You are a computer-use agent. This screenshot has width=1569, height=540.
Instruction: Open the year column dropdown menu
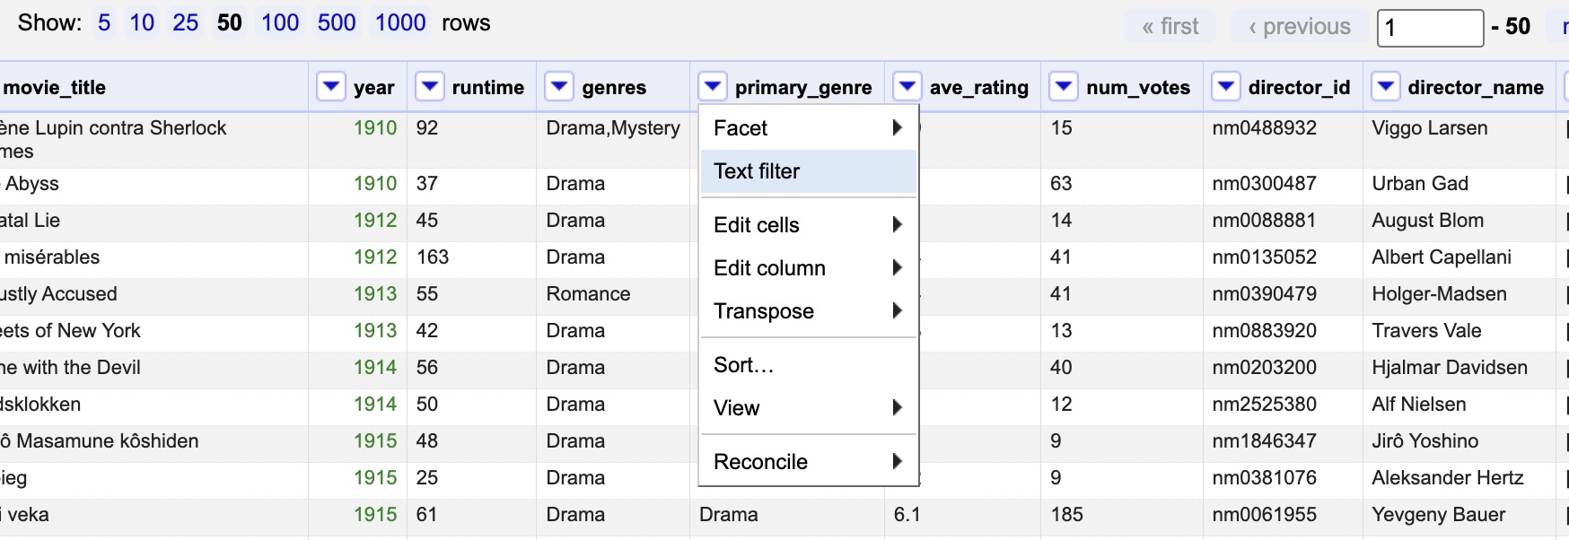click(x=331, y=87)
